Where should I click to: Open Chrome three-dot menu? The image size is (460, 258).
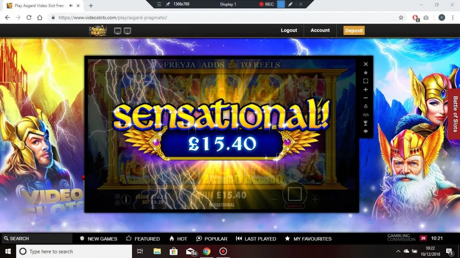pos(453,17)
